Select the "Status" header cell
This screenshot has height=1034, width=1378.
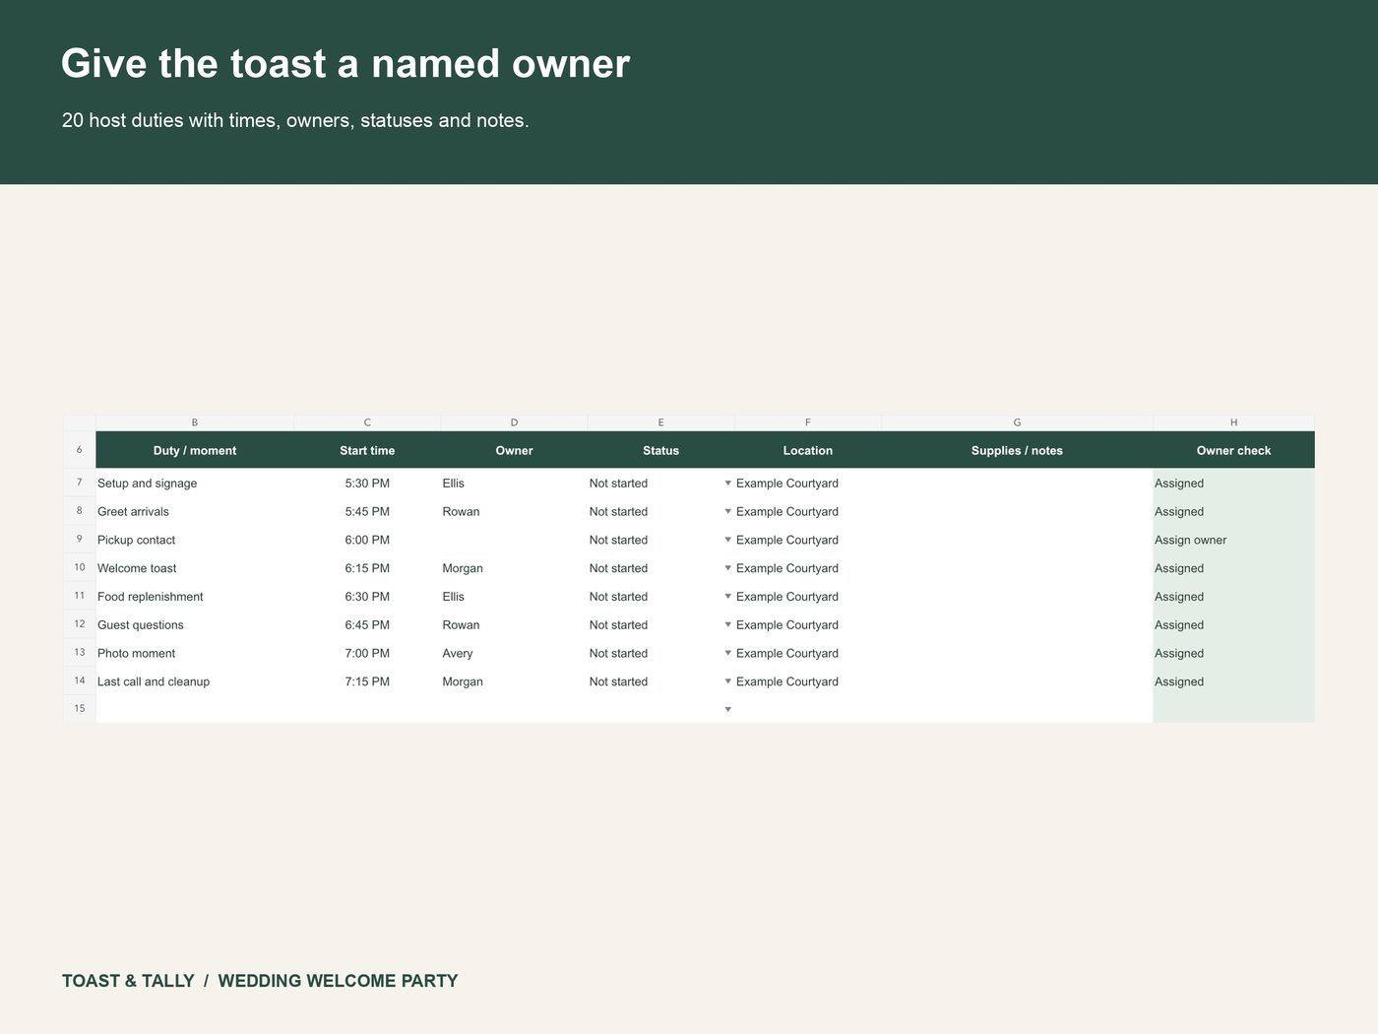click(661, 450)
